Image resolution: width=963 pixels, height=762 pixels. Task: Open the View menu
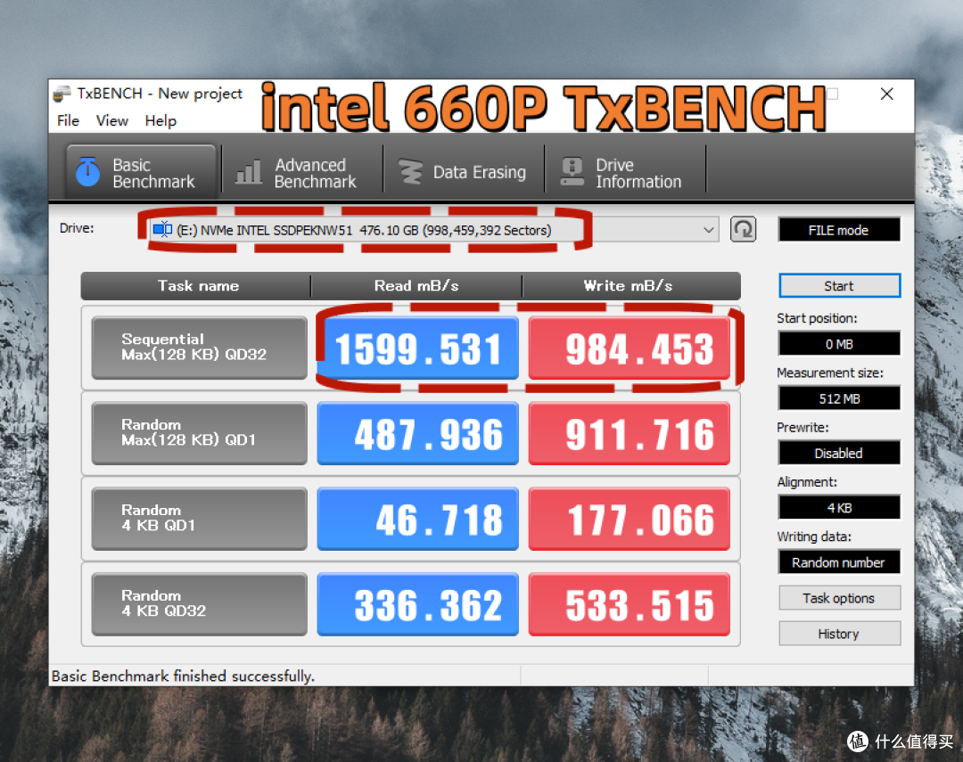(111, 120)
